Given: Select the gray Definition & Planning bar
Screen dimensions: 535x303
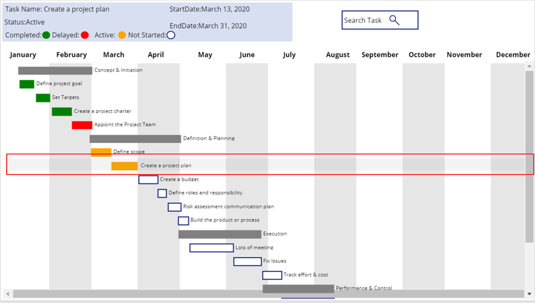Looking at the screenshot, I should point(135,139).
